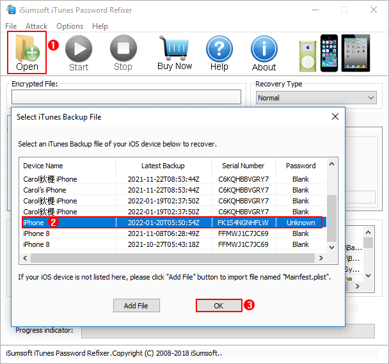389x364 pixels.
Task: Click the Add File button
Action: click(136, 305)
